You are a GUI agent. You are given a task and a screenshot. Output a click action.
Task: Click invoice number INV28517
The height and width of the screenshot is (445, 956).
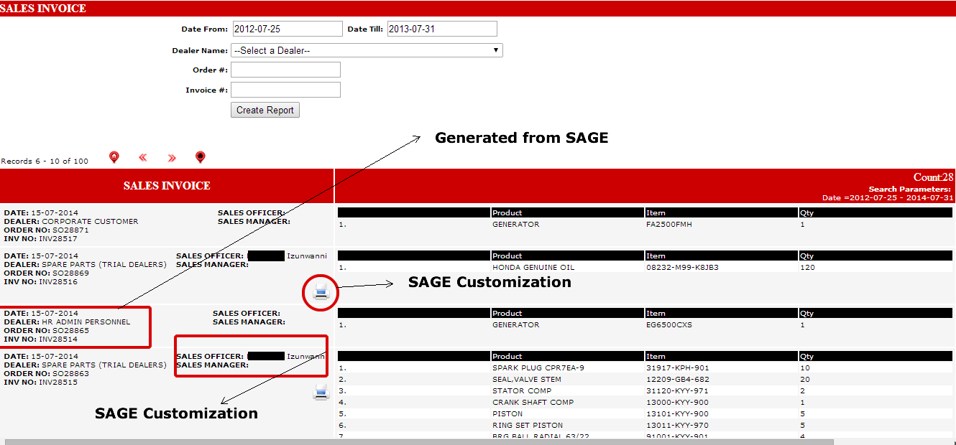pyautogui.click(x=58, y=238)
